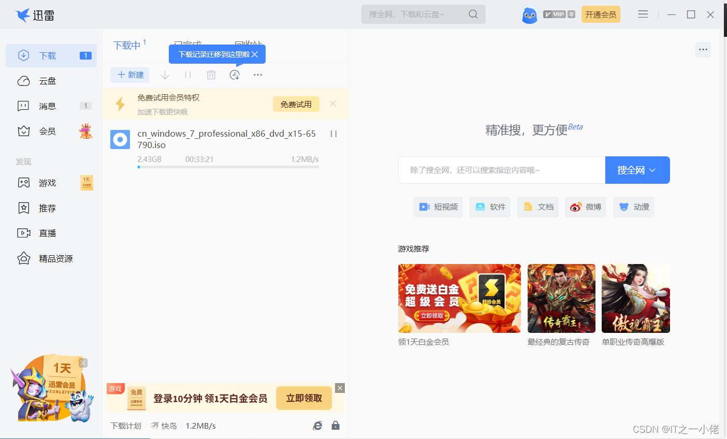Close the 下载记录迁移到这里啦 tooltip

coord(255,54)
